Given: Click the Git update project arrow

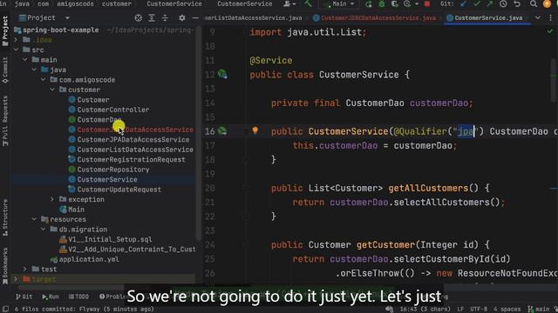Looking at the screenshot, I should [463, 3].
